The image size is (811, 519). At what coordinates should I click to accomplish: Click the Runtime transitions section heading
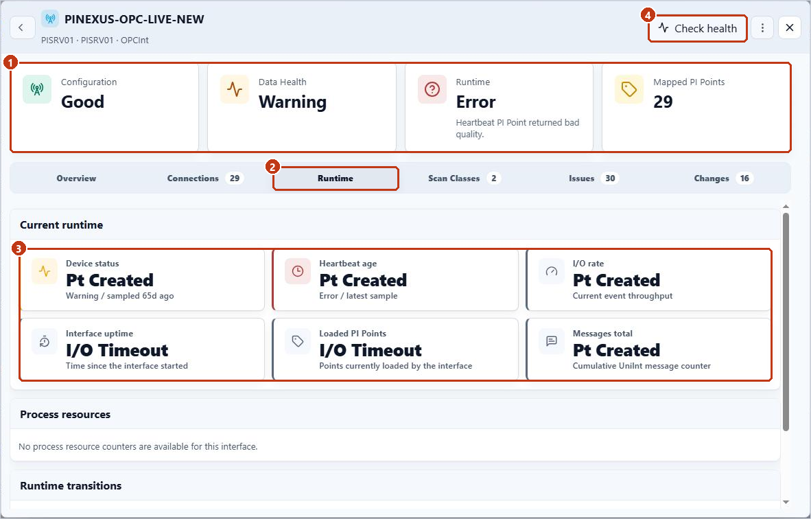[71, 486]
